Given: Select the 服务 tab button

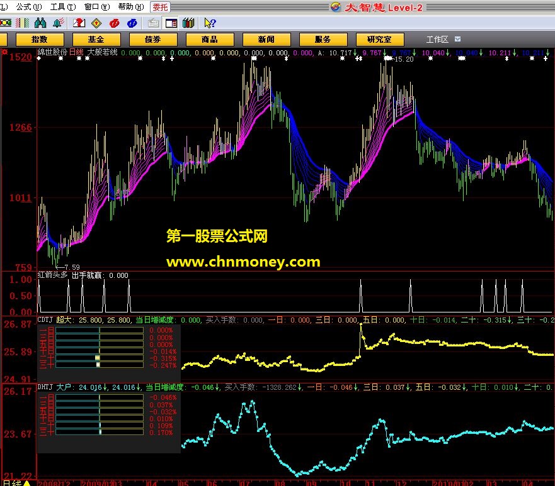Looking at the screenshot, I should coord(323,39).
